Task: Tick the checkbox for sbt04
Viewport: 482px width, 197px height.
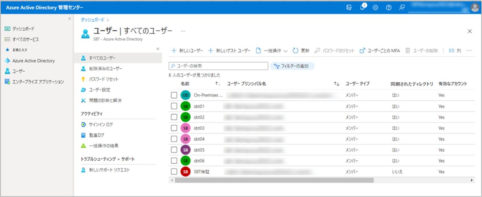Action: (174, 139)
